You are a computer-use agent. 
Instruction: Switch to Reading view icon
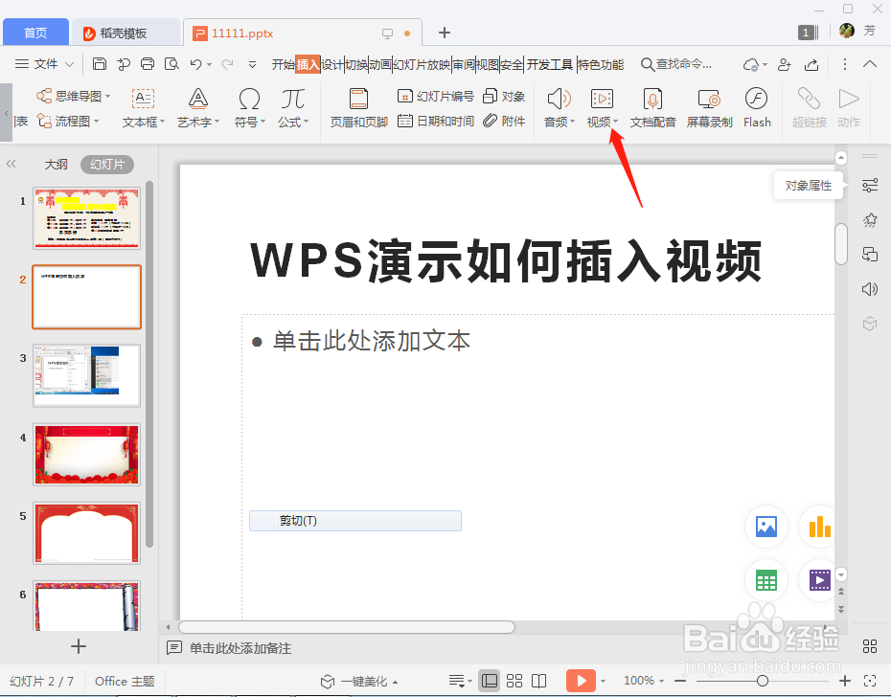coord(538,681)
